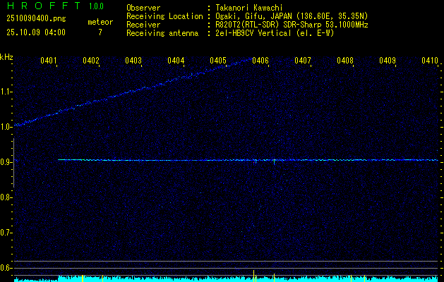Screen dimensions: 444x282
Task: Click time axis label 0408
Action: (x=345, y=60)
